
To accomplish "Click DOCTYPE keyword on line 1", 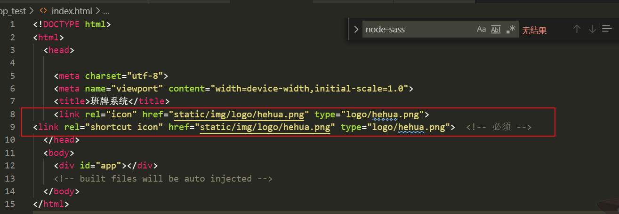I will [62, 24].
